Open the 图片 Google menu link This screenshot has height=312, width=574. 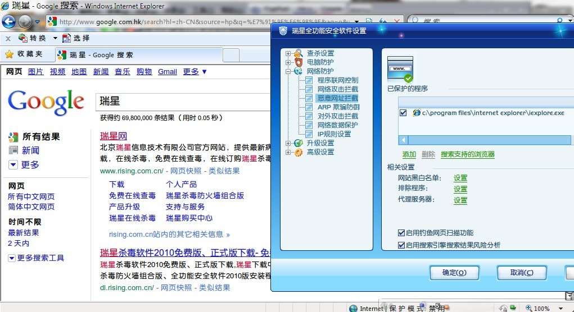pyautogui.click(x=35, y=72)
